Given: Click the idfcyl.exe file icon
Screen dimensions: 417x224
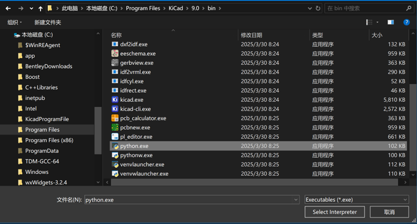Looking at the screenshot, I should [115, 81].
